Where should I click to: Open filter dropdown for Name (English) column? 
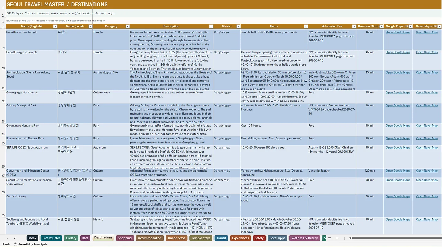coord(55,26)
